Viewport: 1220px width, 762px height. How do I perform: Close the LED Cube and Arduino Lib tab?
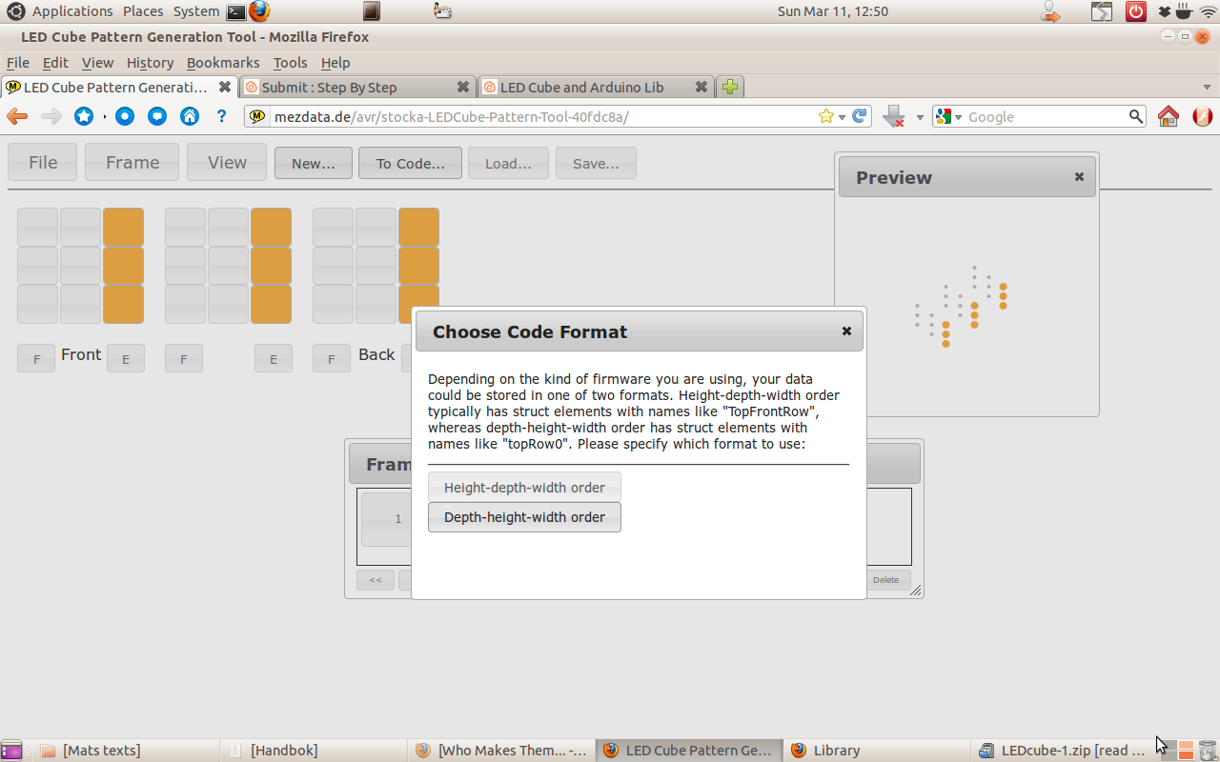click(701, 87)
